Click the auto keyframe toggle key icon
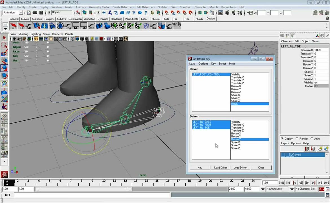This screenshot has height=203, width=330. coord(322,189)
